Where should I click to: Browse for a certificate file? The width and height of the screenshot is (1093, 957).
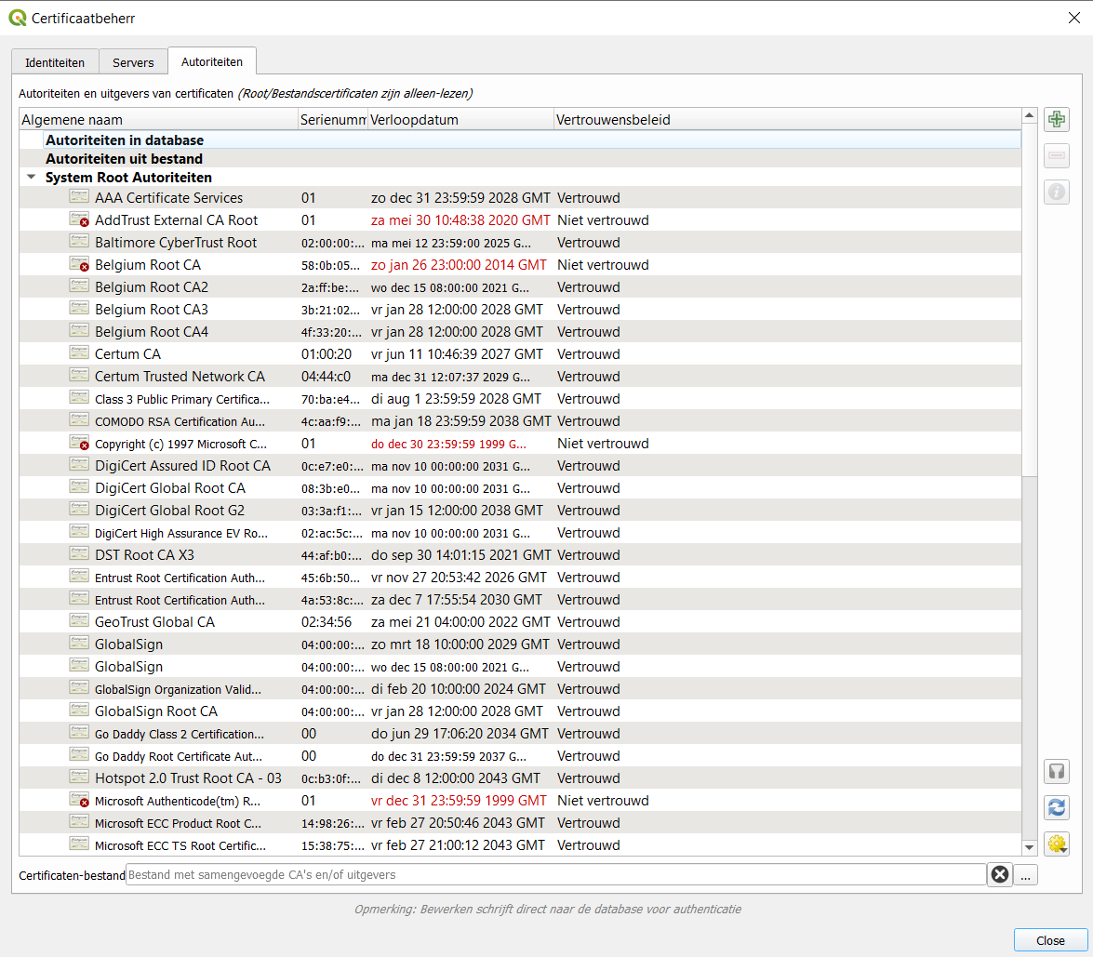coord(1025,874)
